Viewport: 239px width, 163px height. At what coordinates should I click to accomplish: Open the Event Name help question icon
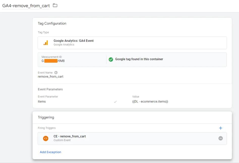coord(56,73)
